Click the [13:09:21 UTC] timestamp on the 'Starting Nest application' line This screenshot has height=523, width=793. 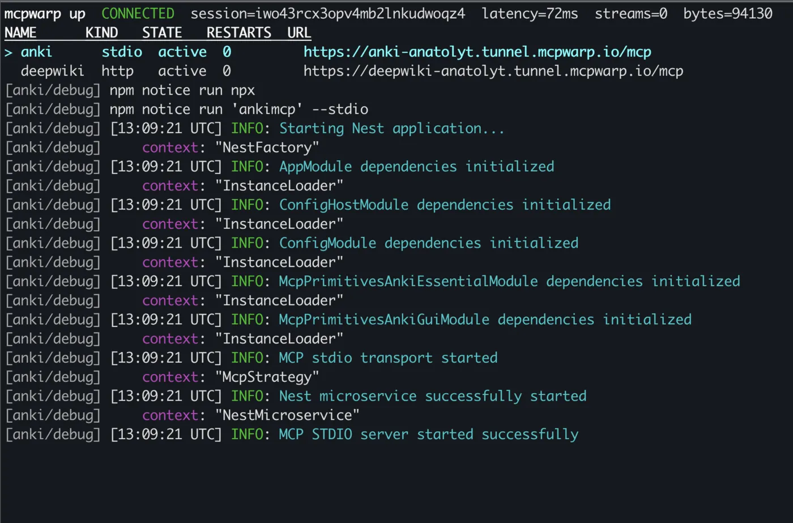click(x=166, y=129)
